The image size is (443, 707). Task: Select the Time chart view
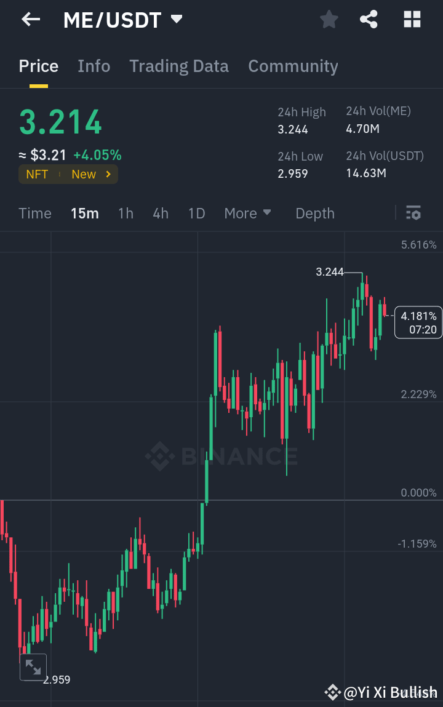pyautogui.click(x=34, y=213)
